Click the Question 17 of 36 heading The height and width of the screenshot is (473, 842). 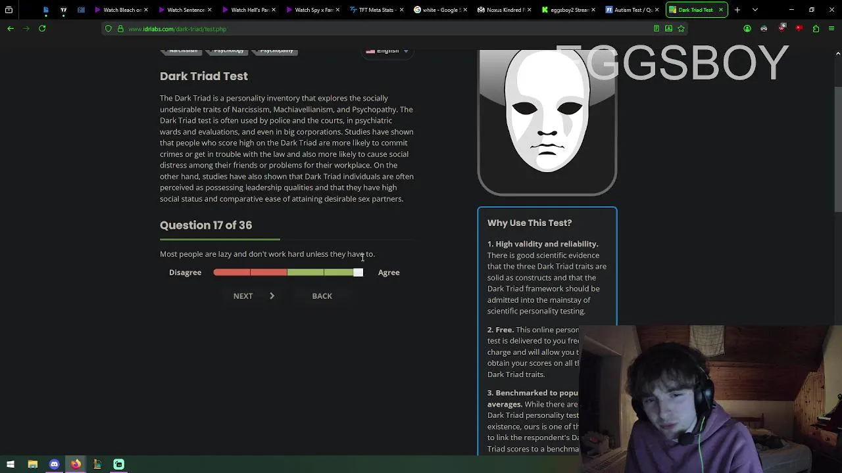pyautogui.click(x=206, y=225)
